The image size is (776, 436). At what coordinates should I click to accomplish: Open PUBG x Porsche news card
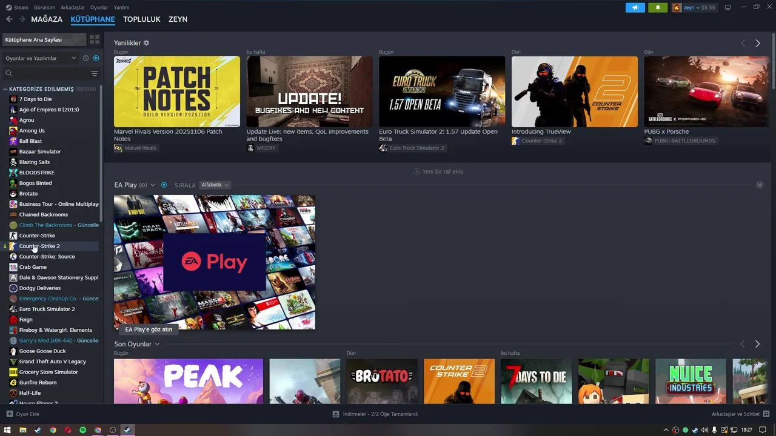[706, 91]
